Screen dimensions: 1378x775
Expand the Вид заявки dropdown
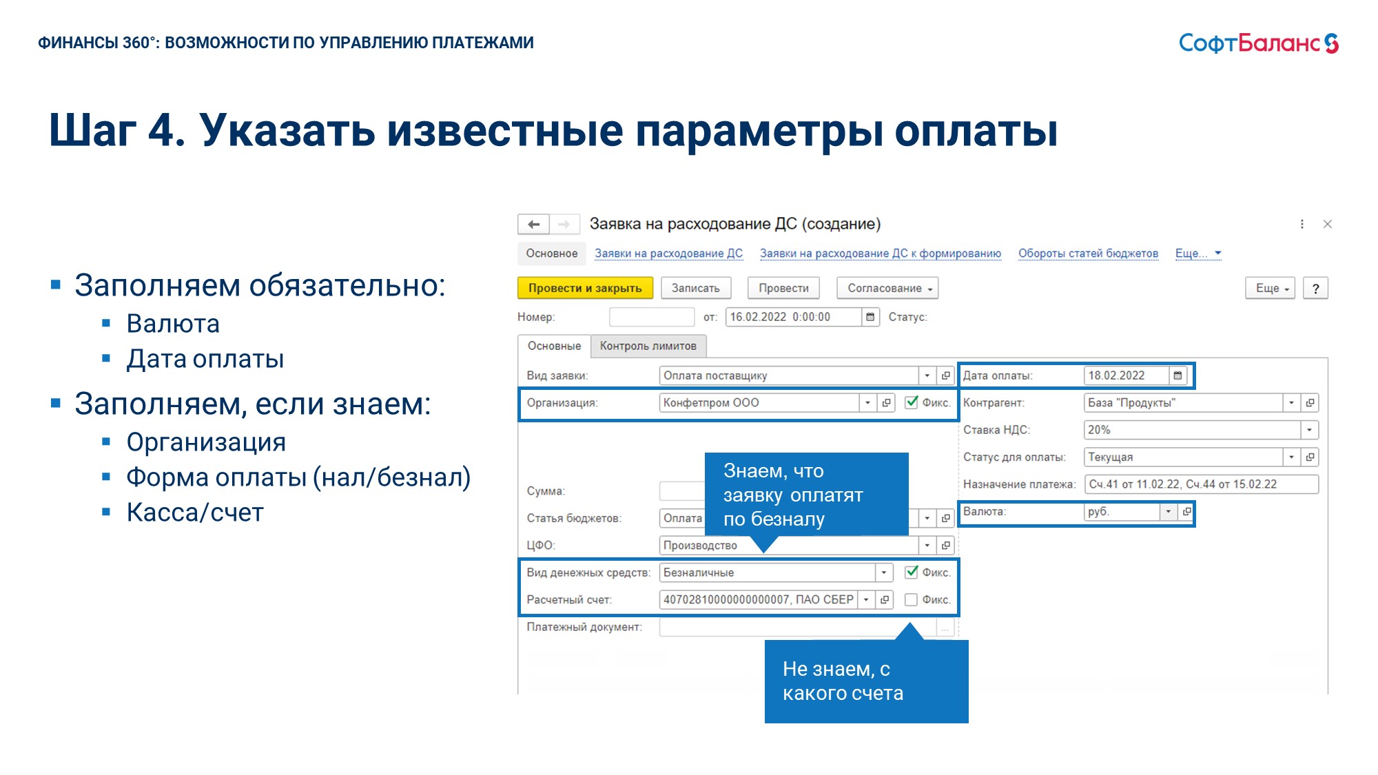click(927, 375)
